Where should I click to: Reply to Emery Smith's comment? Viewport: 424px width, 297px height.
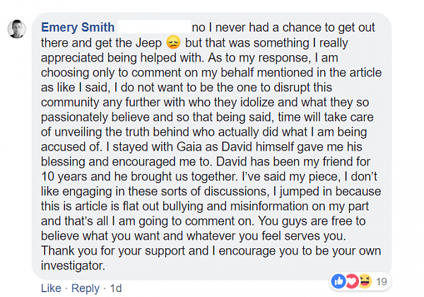click(x=85, y=289)
